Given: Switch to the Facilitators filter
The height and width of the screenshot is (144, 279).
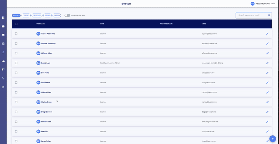Looking at the screenshot, I should (37, 15).
